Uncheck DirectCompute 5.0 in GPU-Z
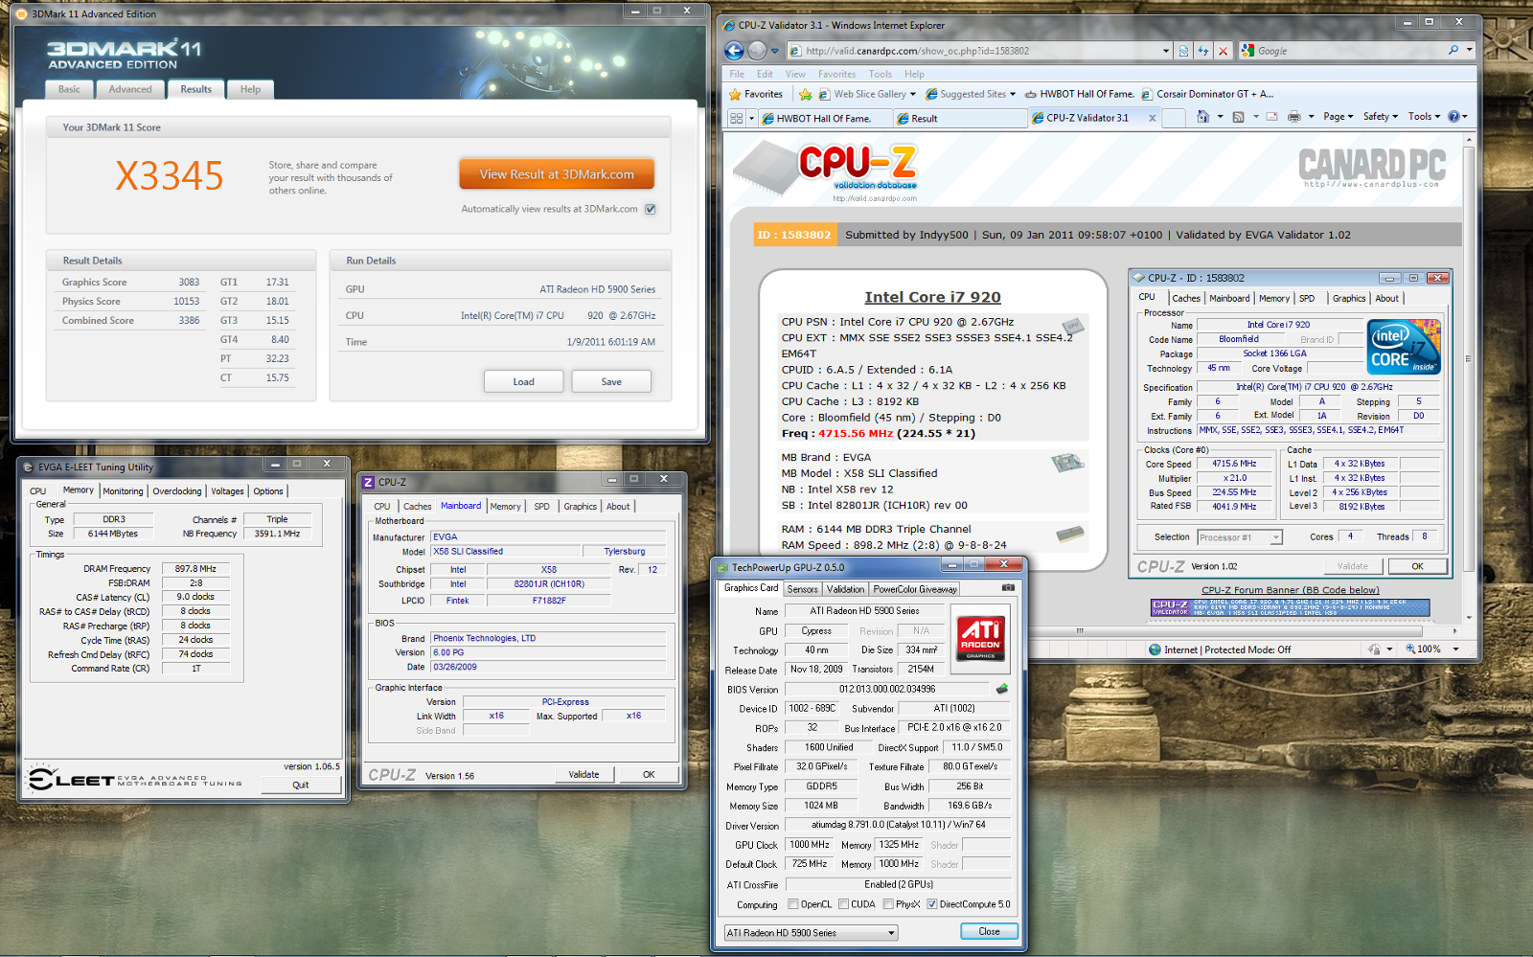1533x957 pixels. 931,904
